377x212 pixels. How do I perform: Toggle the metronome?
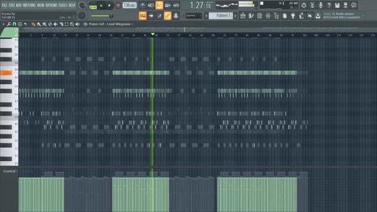click(143, 5)
